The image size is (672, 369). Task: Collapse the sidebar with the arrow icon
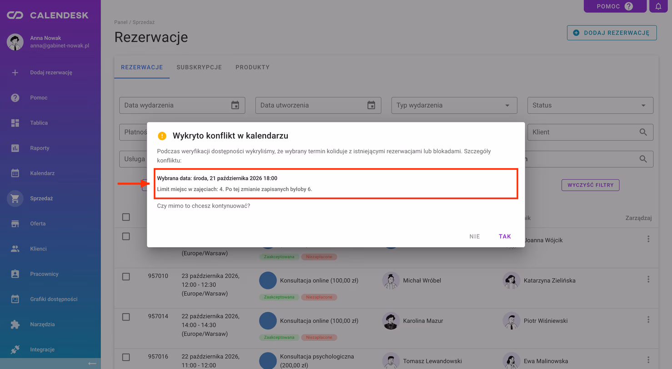click(x=92, y=364)
